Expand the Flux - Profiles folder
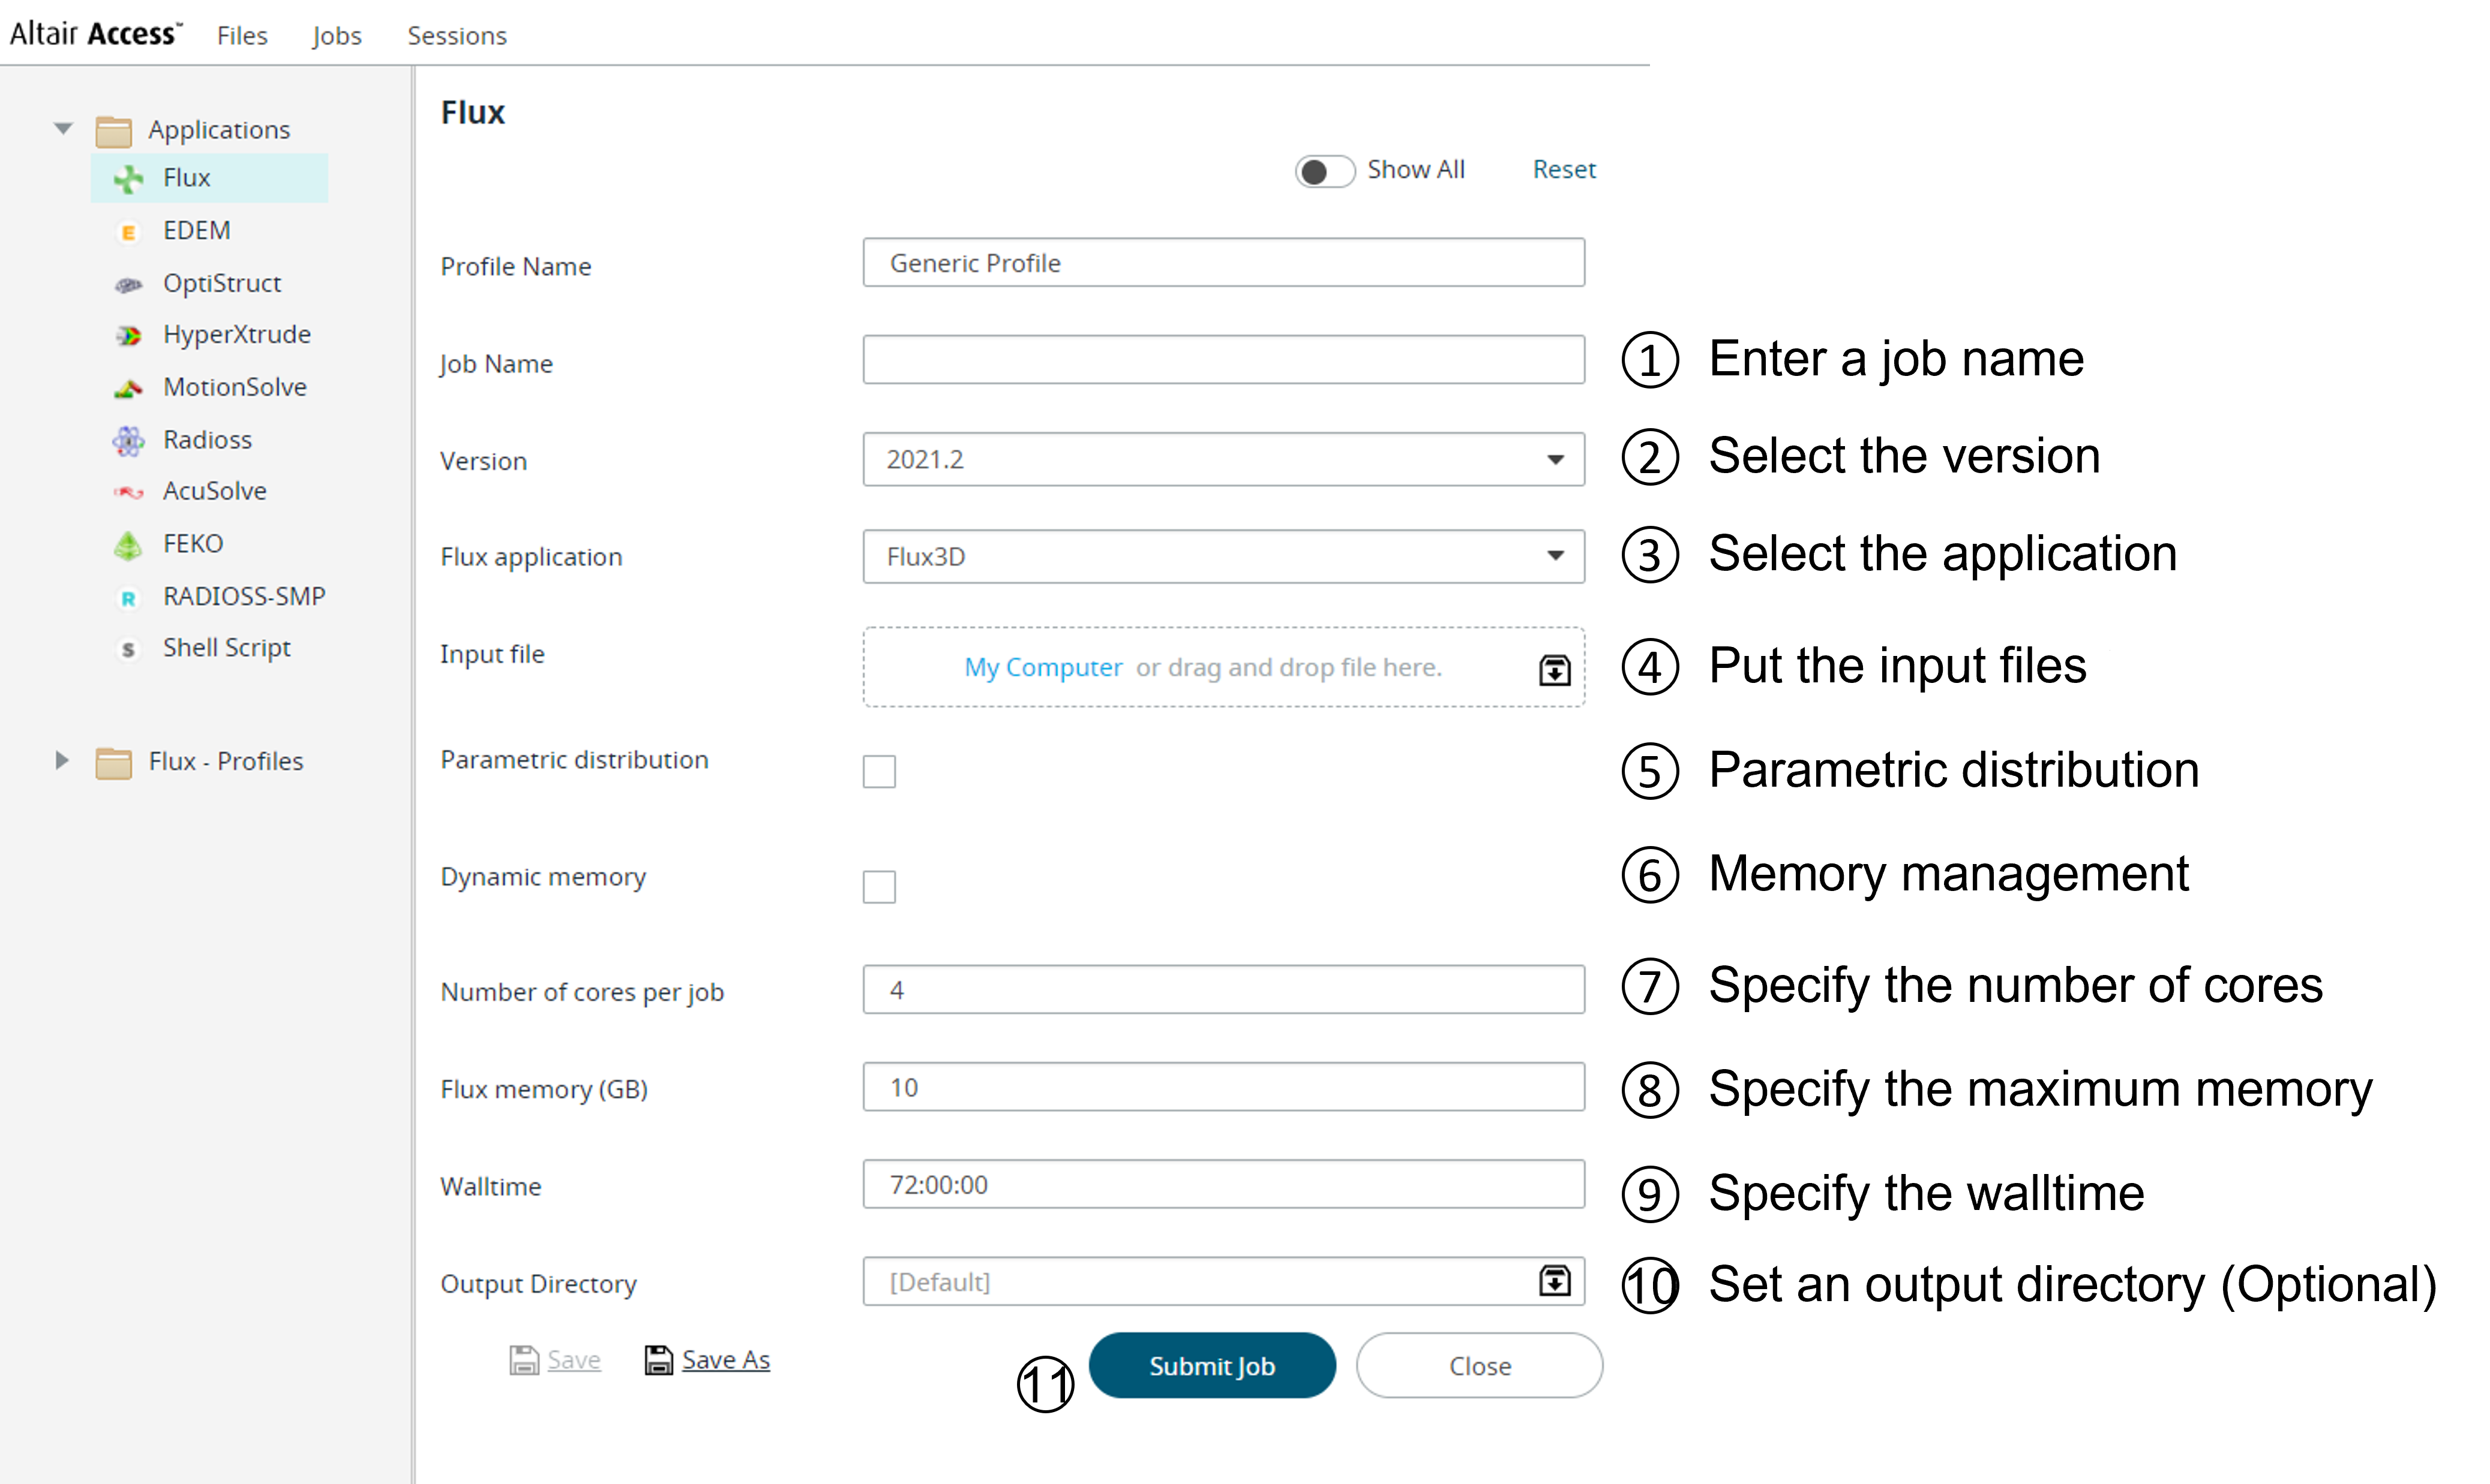 point(62,761)
